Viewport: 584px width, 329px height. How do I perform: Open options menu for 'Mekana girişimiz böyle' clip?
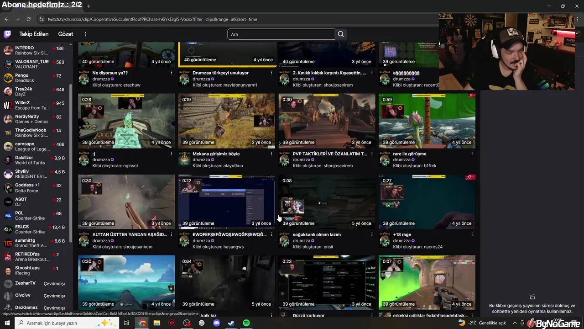pyautogui.click(x=271, y=154)
